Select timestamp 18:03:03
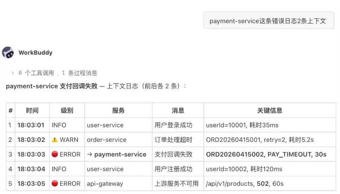 point(31,154)
